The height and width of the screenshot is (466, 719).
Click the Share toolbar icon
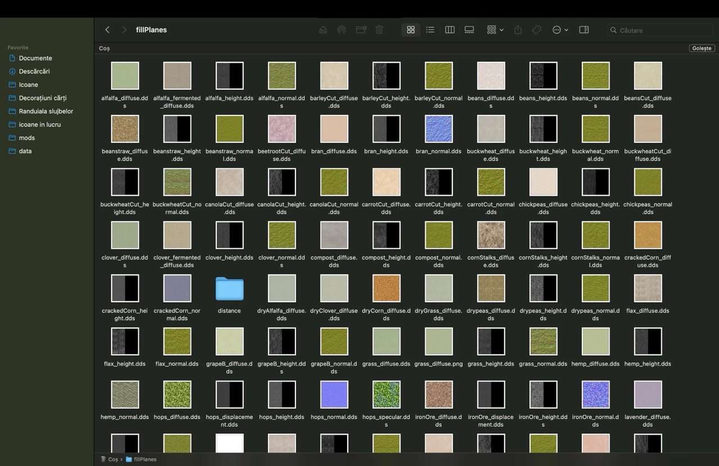pyautogui.click(x=518, y=30)
